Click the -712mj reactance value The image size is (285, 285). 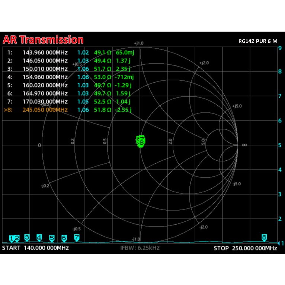coord(124,77)
